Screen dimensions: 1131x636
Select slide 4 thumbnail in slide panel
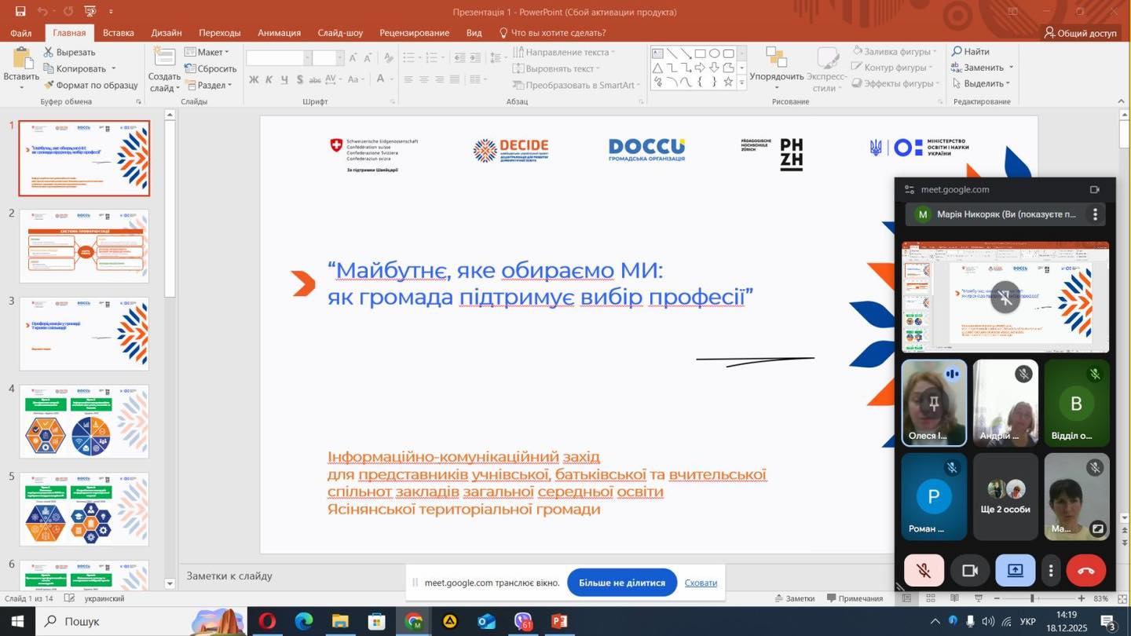84,422
